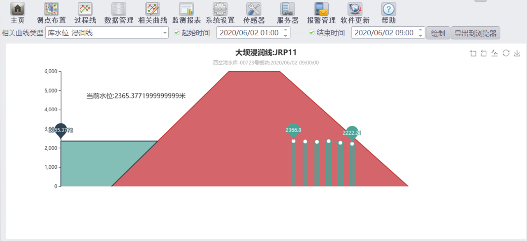This screenshot has height=241, width=527.
Task: Open the 服务器 server icon
Action: (288, 9)
